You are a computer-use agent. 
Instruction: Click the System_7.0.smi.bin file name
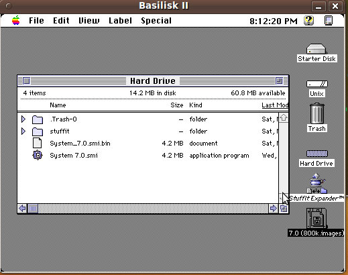coord(80,144)
